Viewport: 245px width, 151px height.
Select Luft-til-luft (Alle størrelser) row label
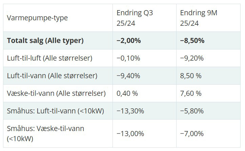coord(49,58)
